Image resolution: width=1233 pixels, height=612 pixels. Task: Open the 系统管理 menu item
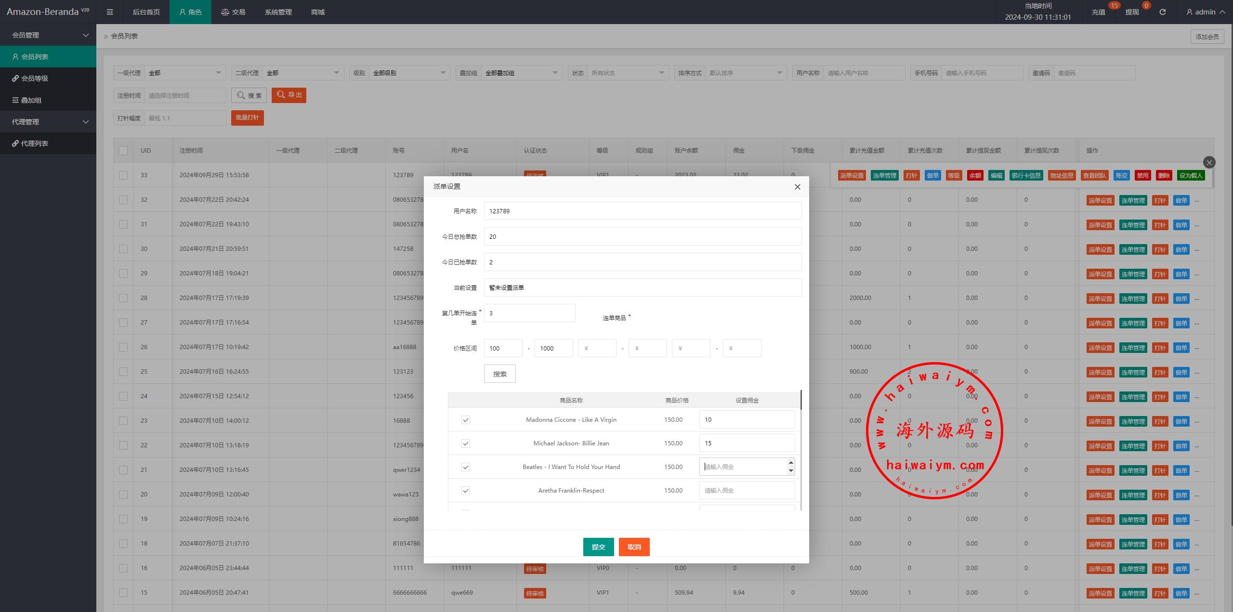278,12
